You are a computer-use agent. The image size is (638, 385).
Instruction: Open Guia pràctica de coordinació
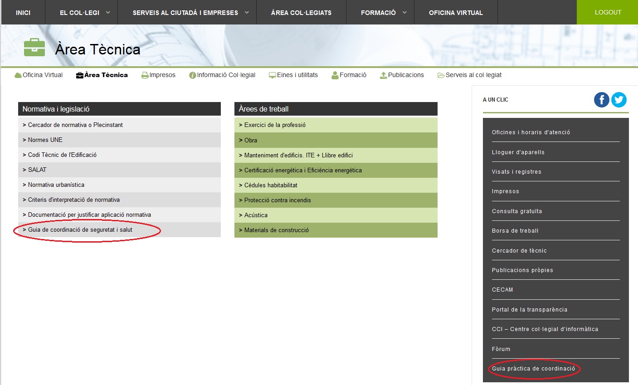tap(533, 369)
